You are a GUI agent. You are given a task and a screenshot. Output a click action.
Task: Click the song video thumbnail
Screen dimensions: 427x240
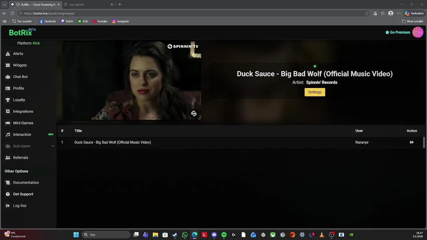click(132, 80)
